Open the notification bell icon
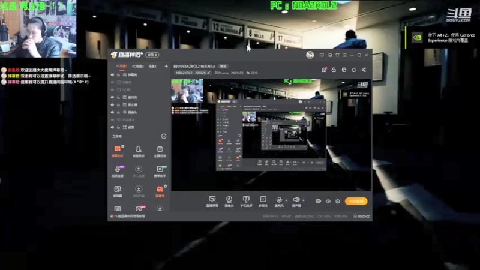The image size is (480, 270). point(353,70)
